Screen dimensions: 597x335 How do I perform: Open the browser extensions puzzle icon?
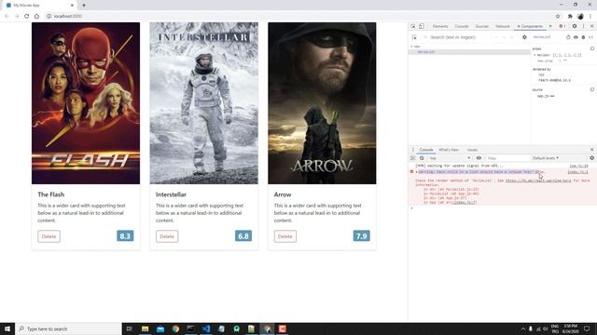point(570,16)
